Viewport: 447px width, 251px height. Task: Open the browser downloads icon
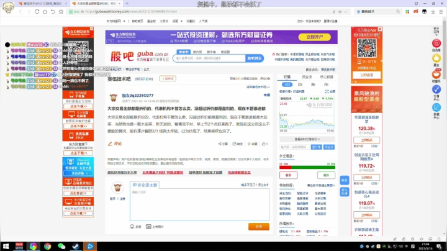click(x=433, y=12)
